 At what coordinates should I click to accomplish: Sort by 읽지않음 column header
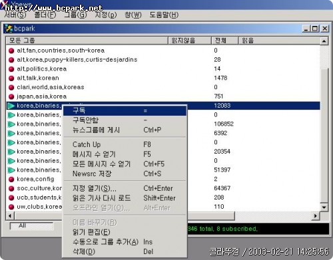(190, 41)
